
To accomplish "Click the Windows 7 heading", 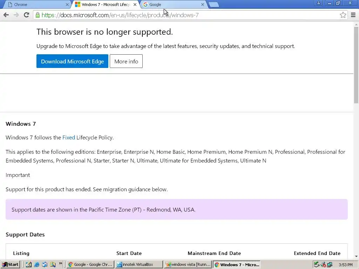I will point(21,124).
